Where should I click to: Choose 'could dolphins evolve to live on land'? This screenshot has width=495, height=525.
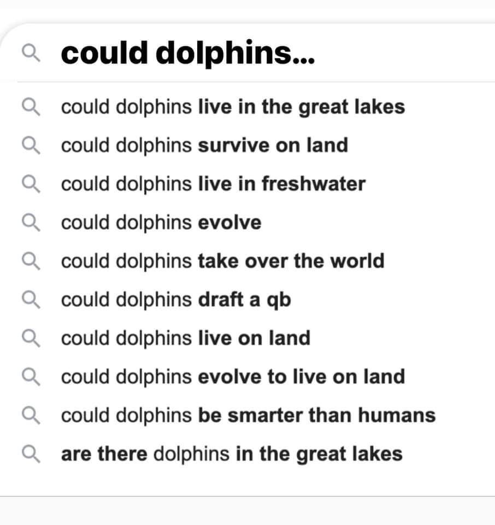click(233, 377)
